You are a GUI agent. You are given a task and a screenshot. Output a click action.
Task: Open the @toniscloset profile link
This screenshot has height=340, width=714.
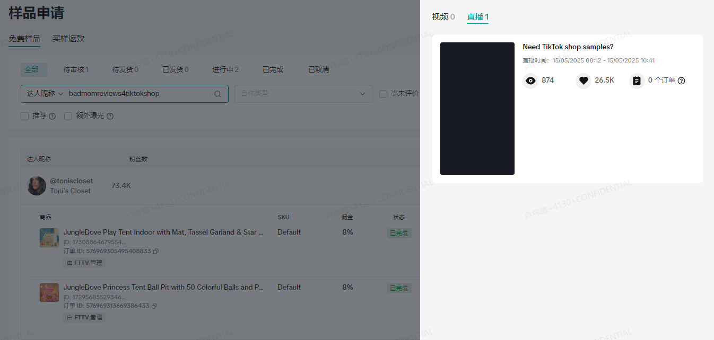[71, 181]
